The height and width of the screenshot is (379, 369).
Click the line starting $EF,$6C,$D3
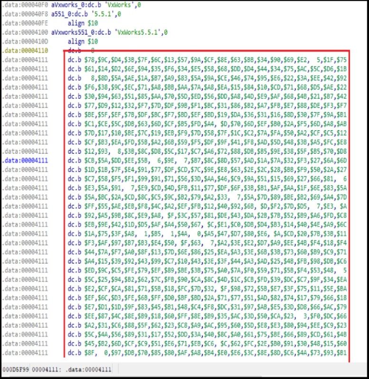tap(207, 298)
